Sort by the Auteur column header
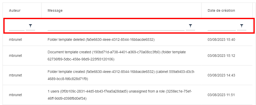This screenshot has height=105, width=256. [x=15, y=10]
